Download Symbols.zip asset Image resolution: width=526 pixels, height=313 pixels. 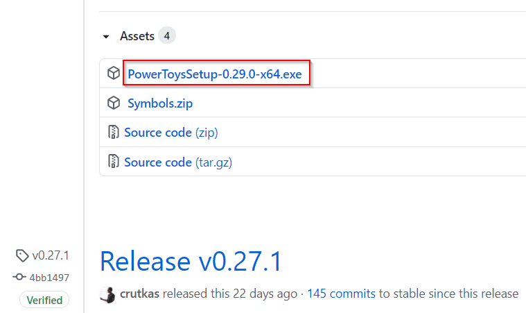pyautogui.click(x=160, y=103)
